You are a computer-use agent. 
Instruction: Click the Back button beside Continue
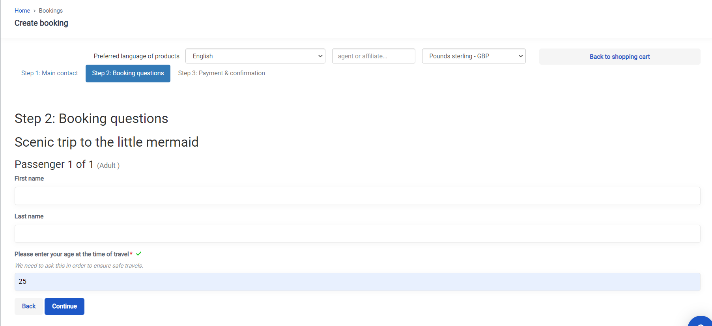point(29,306)
